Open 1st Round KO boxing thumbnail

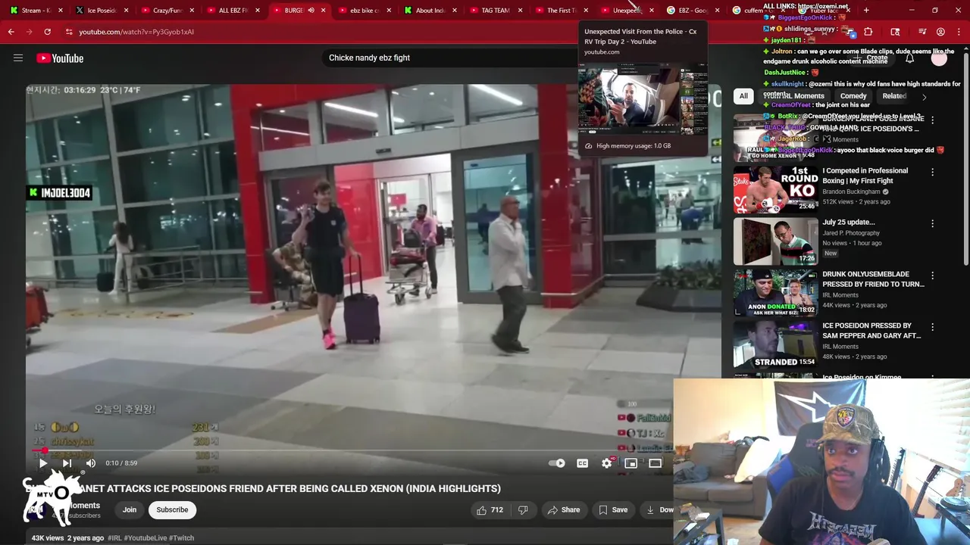(x=775, y=189)
